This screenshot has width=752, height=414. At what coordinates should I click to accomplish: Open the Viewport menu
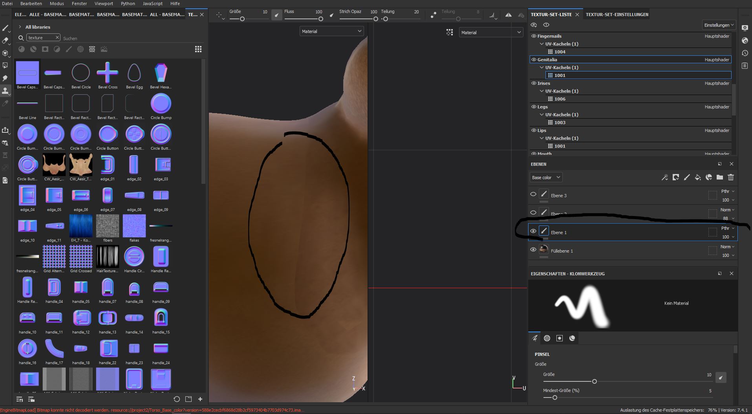click(x=104, y=4)
